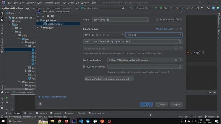Open help question mark button

(40, 104)
